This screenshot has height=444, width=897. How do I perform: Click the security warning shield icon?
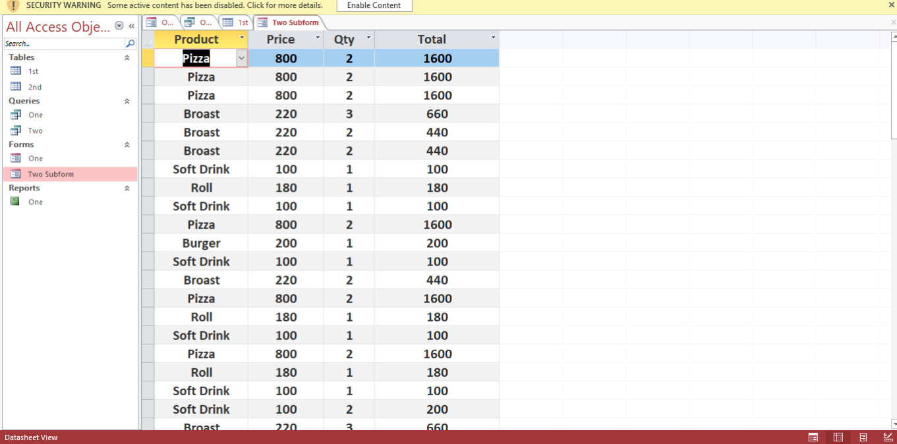(13, 6)
